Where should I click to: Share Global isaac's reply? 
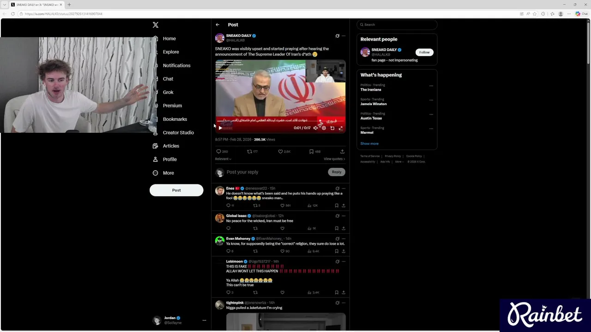(x=343, y=228)
